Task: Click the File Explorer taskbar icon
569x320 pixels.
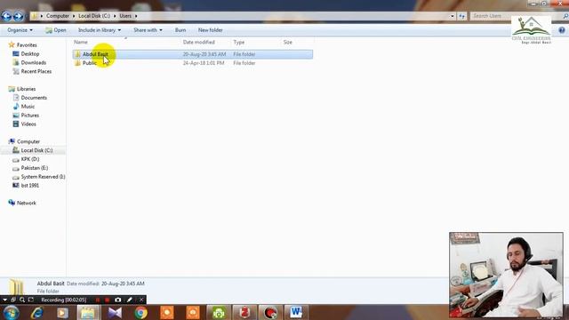Action: point(88,312)
